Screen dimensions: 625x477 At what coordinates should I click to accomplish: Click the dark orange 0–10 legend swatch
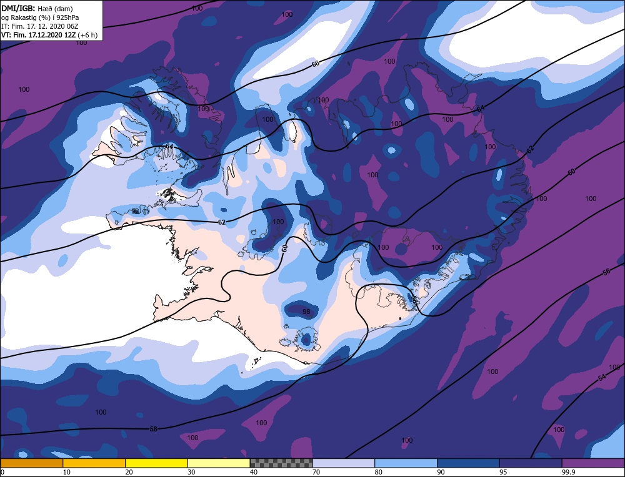click(x=31, y=463)
